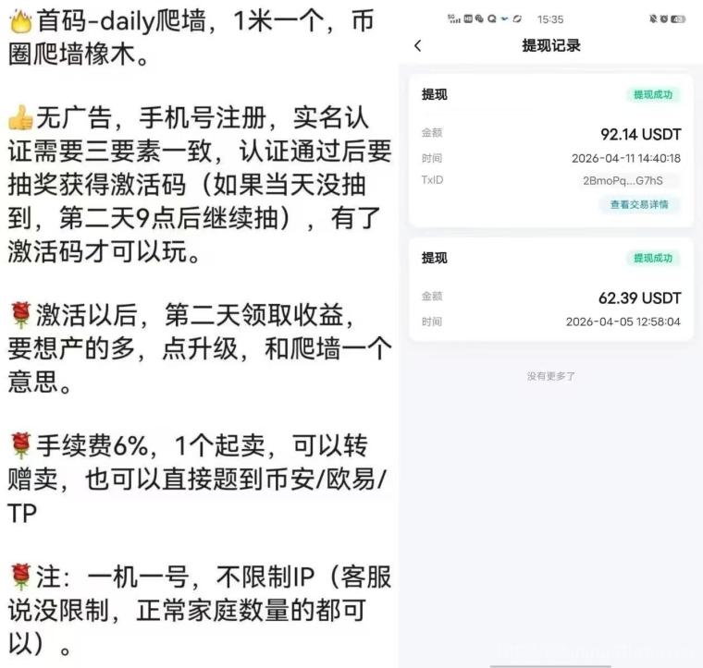Tap the 5G signal strength icon

click(454, 18)
